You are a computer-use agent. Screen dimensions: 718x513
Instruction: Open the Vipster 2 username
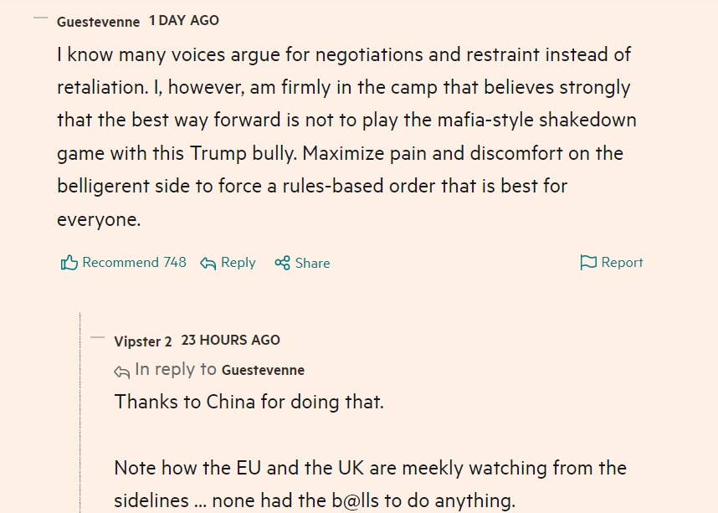pyautogui.click(x=143, y=341)
